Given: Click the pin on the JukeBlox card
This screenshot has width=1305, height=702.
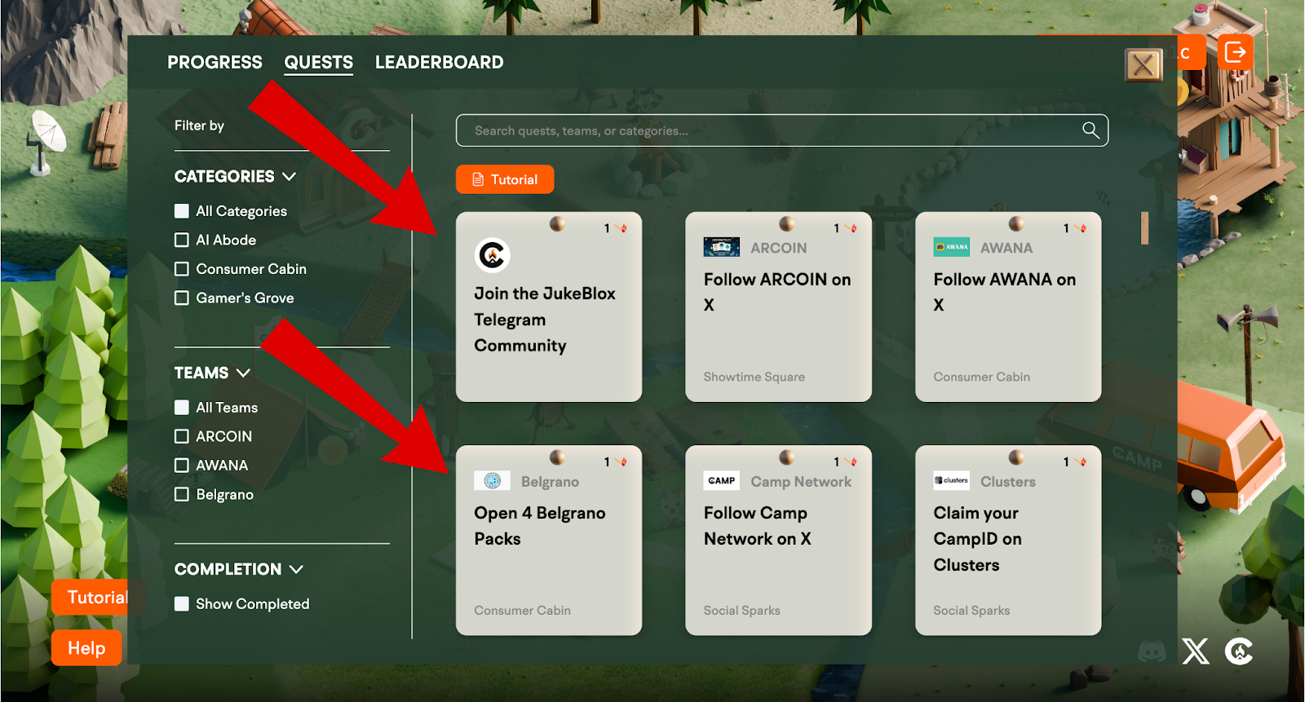Looking at the screenshot, I should coord(557,223).
